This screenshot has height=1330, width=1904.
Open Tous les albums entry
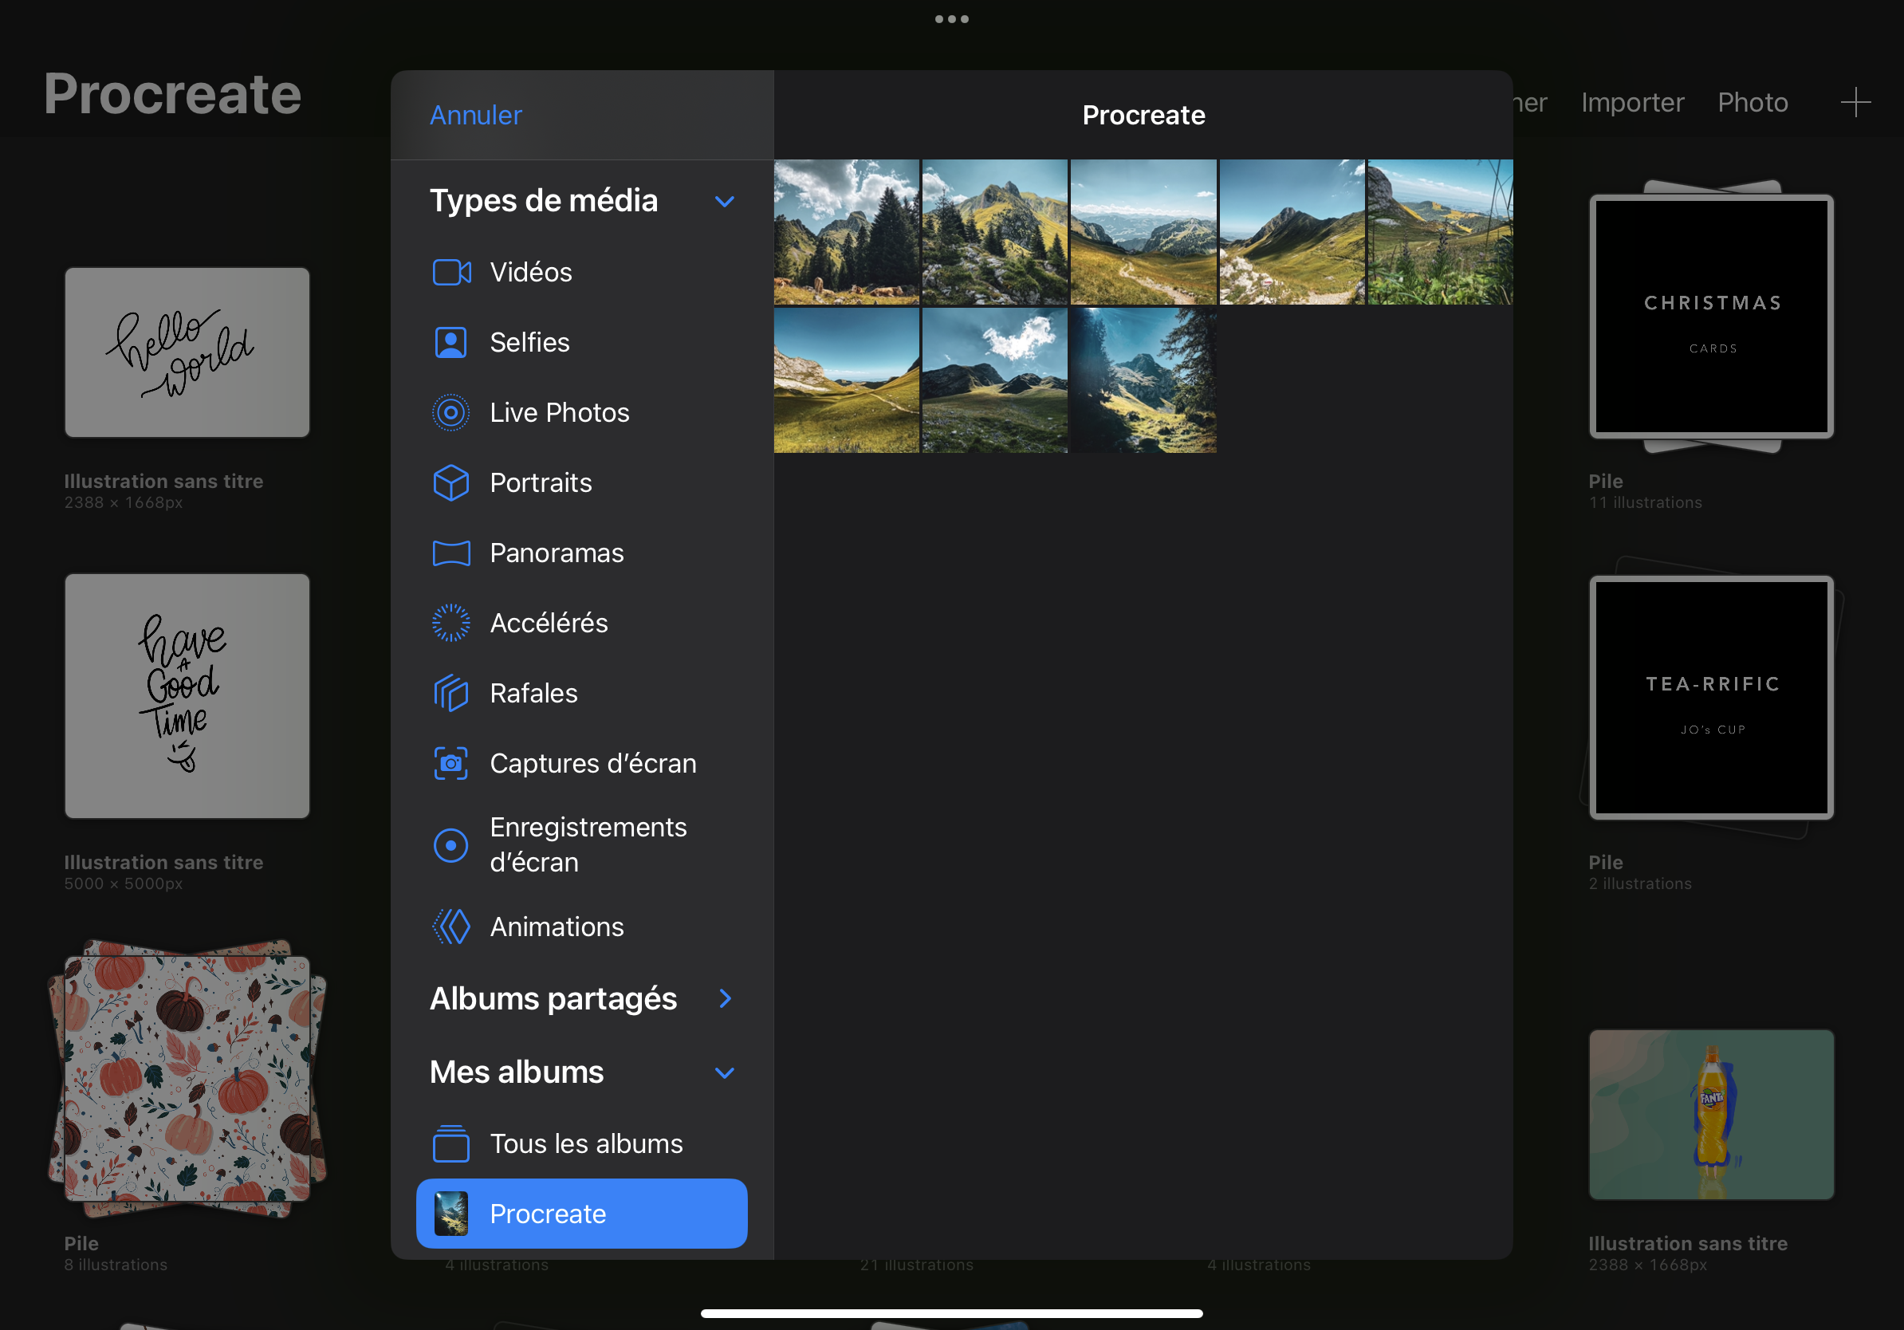click(x=585, y=1143)
